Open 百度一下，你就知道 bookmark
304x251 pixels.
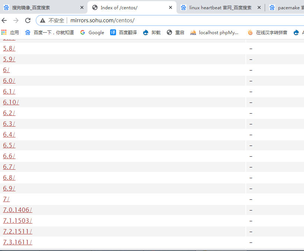[x=49, y=32]
